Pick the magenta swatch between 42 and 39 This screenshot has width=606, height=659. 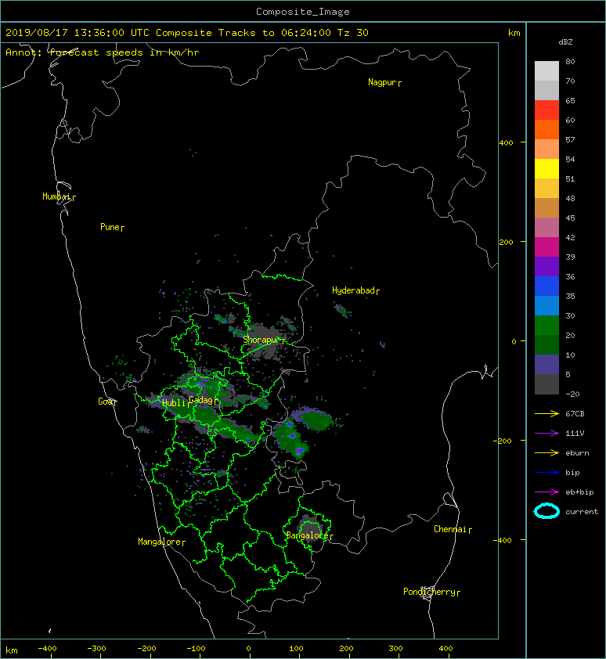pyautogui.click(x=546, y=247)
